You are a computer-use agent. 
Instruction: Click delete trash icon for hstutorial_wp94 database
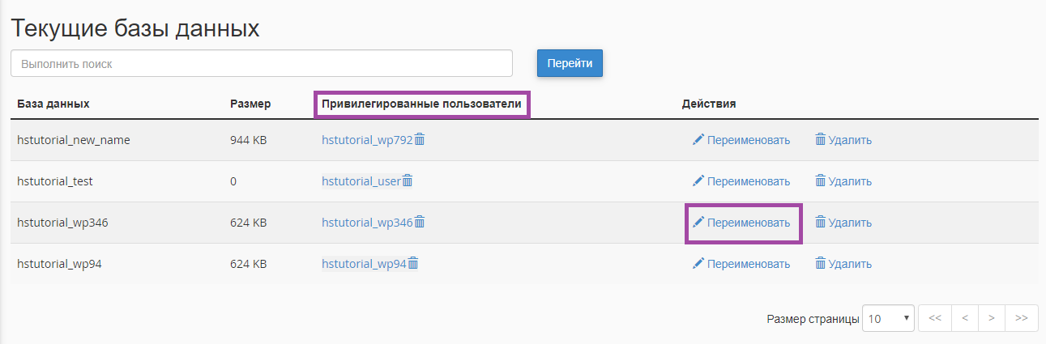820,263
